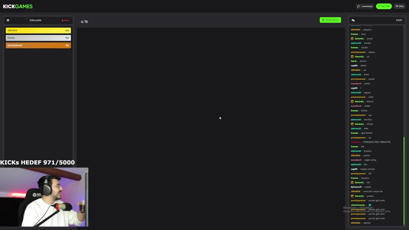Click the KICKGAMES logo
This screenshot has height=230, width=409.
18,6
